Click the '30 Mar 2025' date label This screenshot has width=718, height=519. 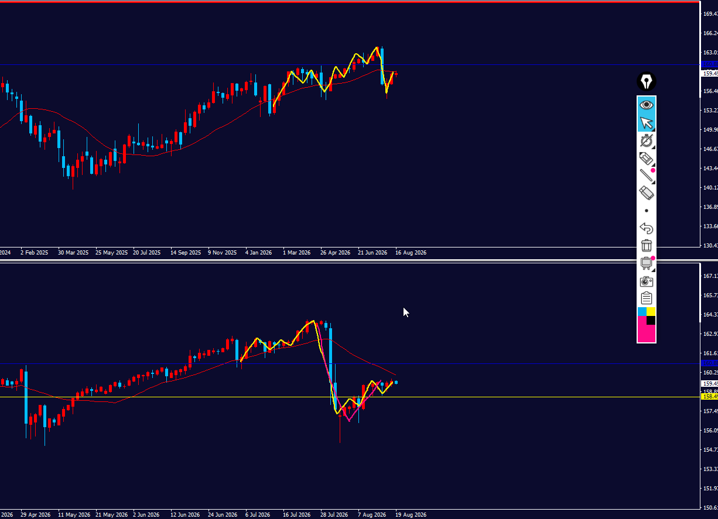point(73,253)
